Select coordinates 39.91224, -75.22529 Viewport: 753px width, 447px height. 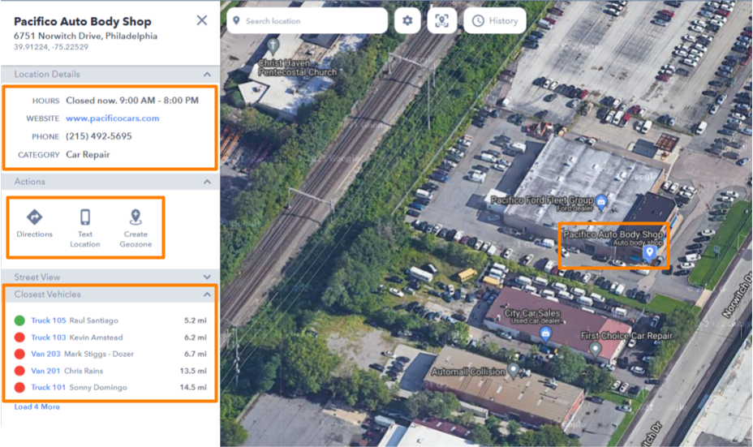pos(51,47)
